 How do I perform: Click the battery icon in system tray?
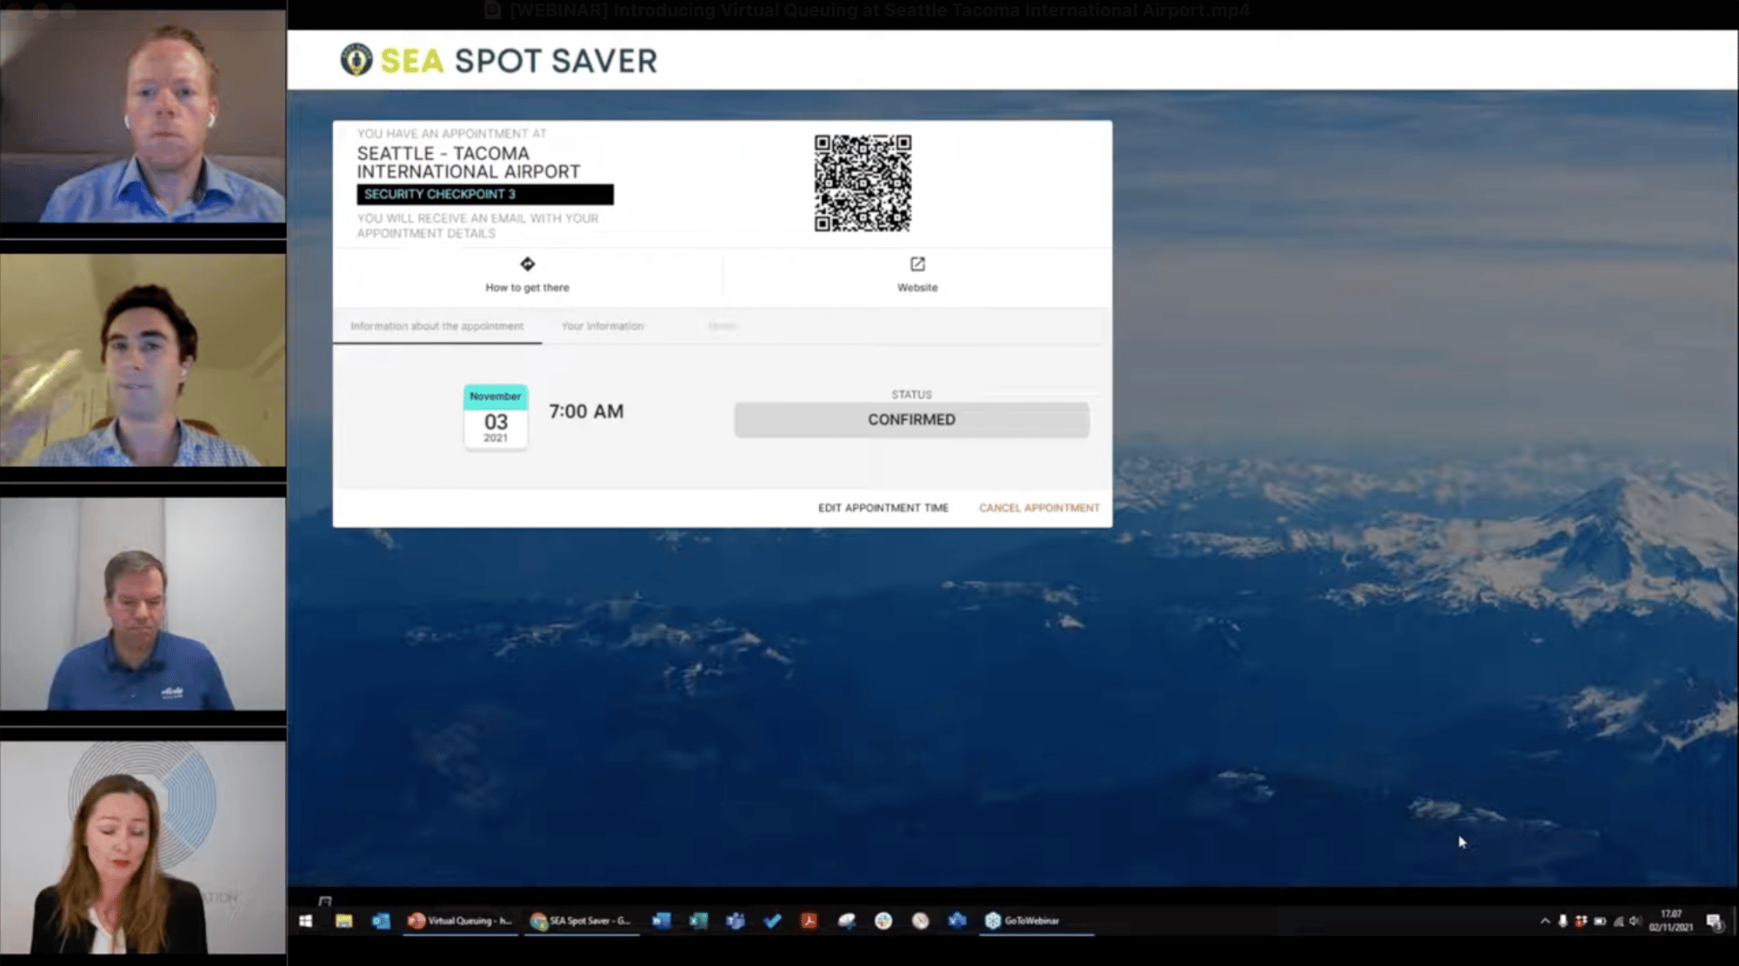click(1600, 921)
